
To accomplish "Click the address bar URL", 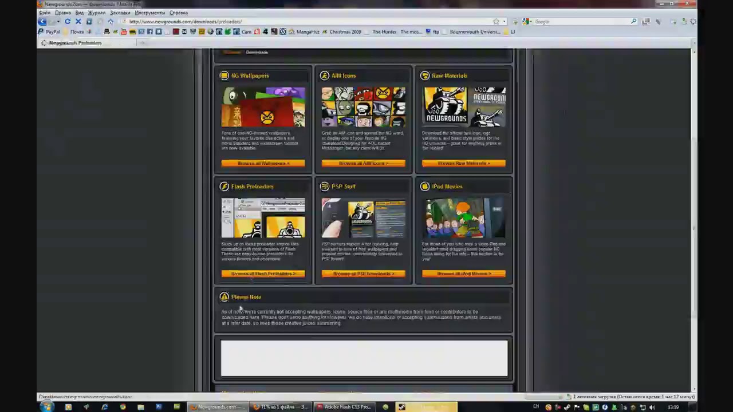I will [185, 22].
